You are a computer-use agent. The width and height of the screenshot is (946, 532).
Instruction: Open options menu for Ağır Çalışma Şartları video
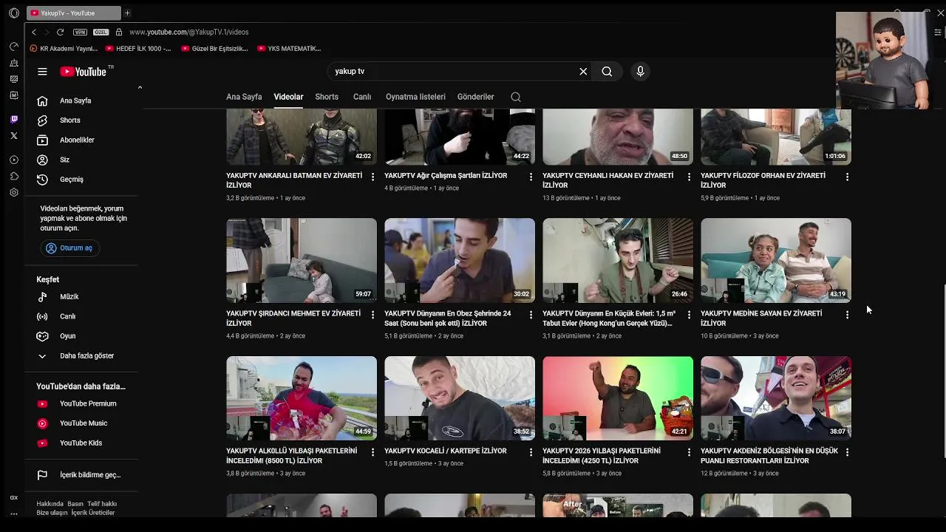(531, 177)
